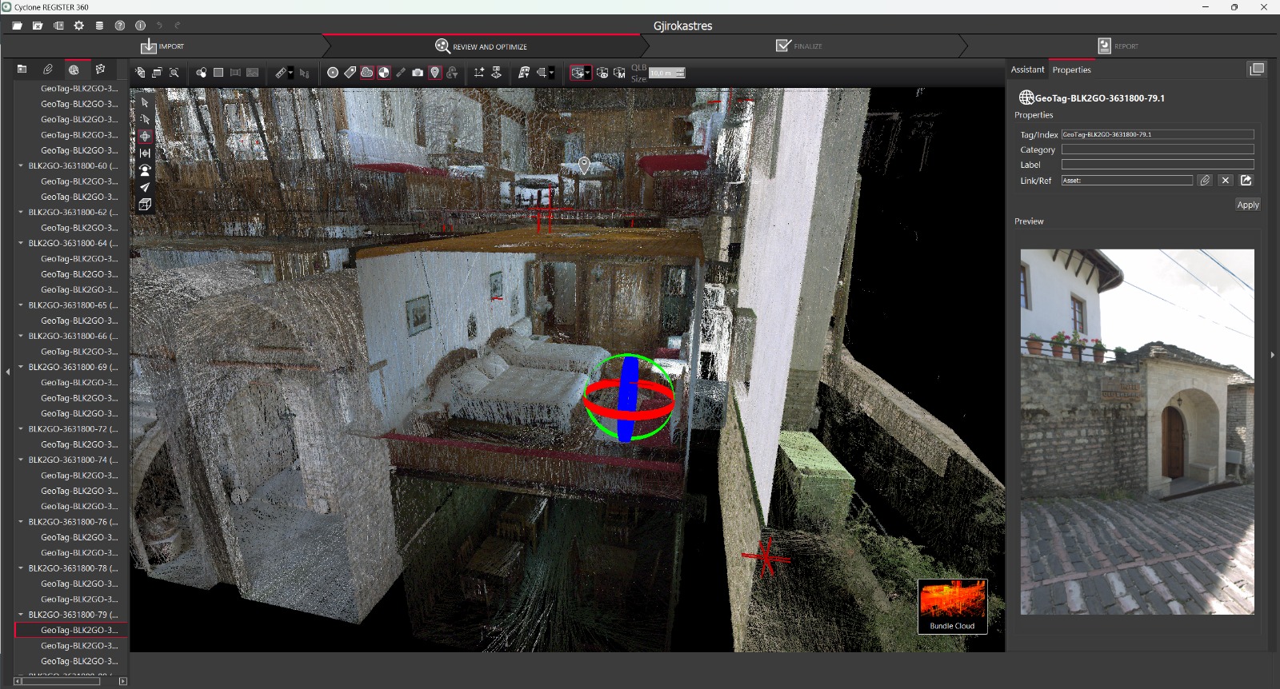Screen dimensions: 1280x689
Task: Select the BLK2GO-3631800-74 tree item
Action: [73, 460]
